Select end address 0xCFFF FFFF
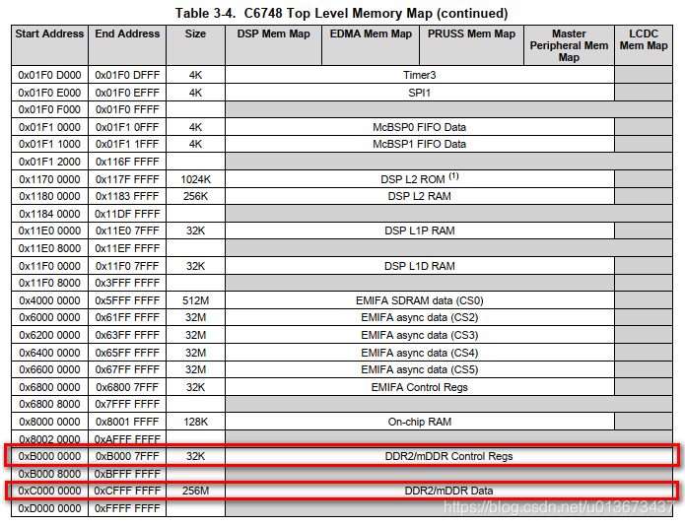685x526 pixels. click(127, 491)
